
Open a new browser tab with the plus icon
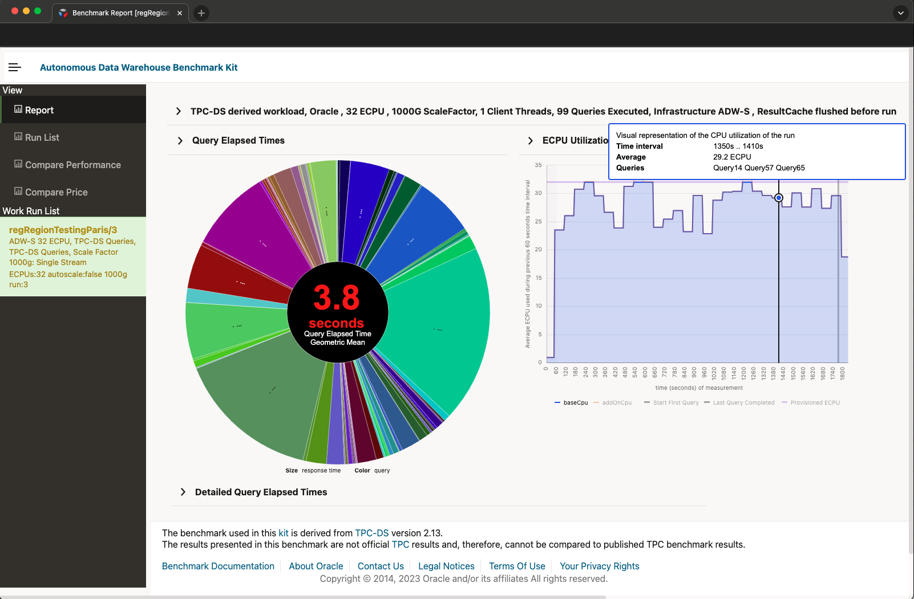click(201, 13)
